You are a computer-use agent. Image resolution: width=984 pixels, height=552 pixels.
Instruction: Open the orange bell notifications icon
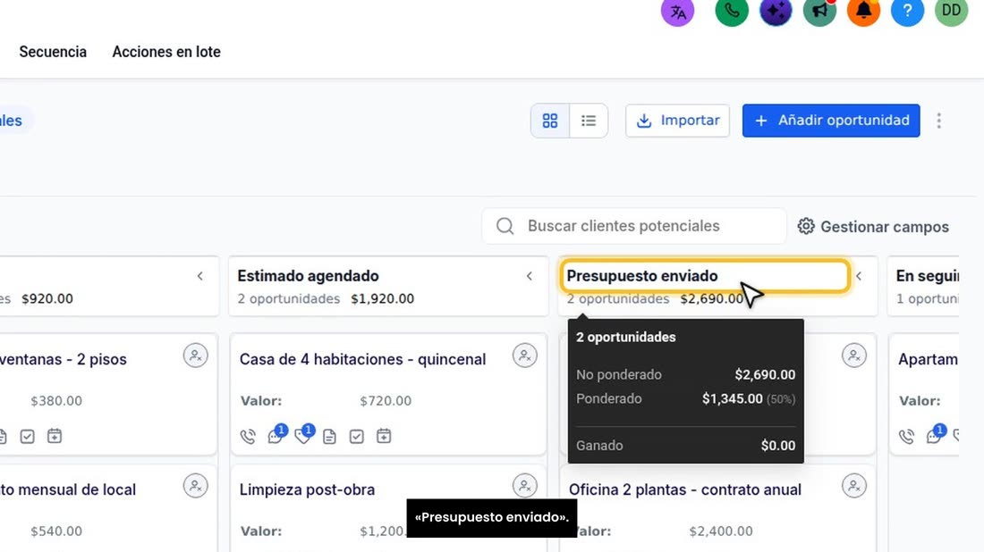click(x=863, y=11)
